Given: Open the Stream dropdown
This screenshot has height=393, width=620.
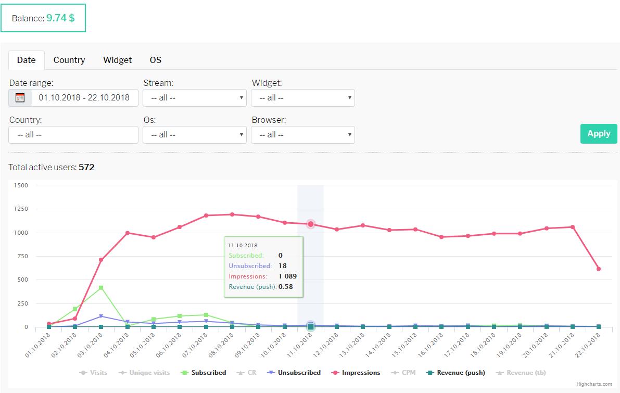Looking at the screenshot, I should 195,98.
